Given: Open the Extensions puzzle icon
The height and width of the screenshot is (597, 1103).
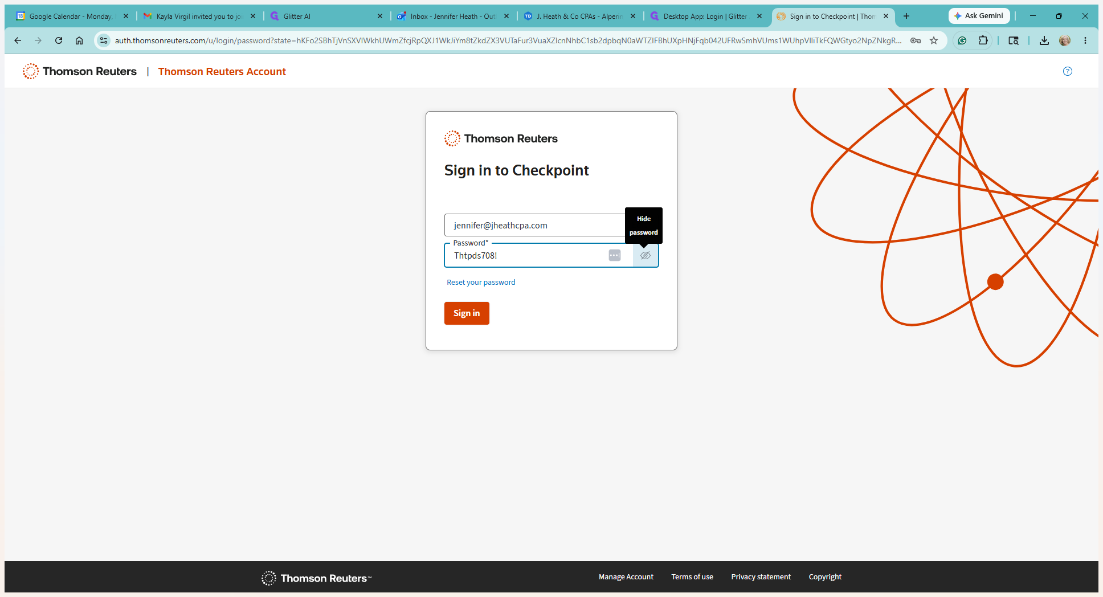Looking at the screenshot, I should [x=983, y=40].
